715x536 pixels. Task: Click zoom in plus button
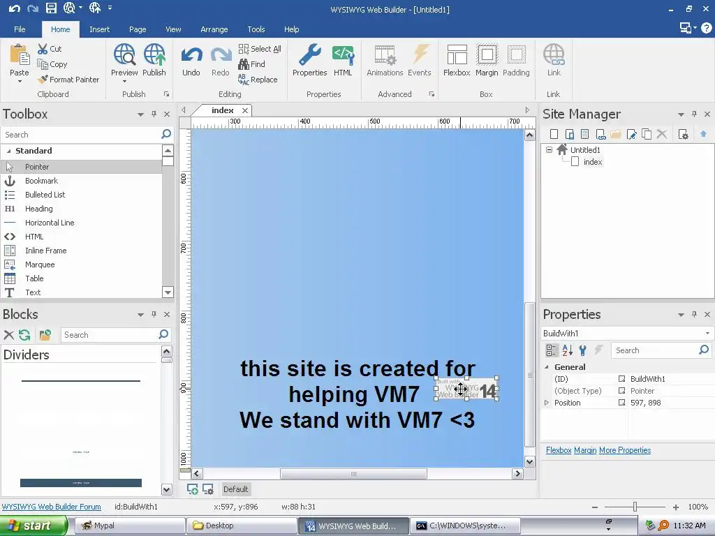pyautogui.click(x=676, y=507)
